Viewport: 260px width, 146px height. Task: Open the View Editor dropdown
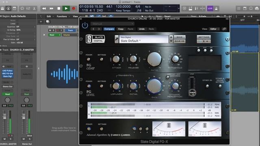(214, 29)
